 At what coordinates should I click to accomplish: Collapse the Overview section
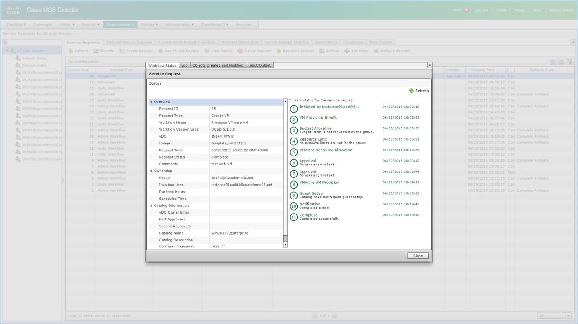[151, 102]
